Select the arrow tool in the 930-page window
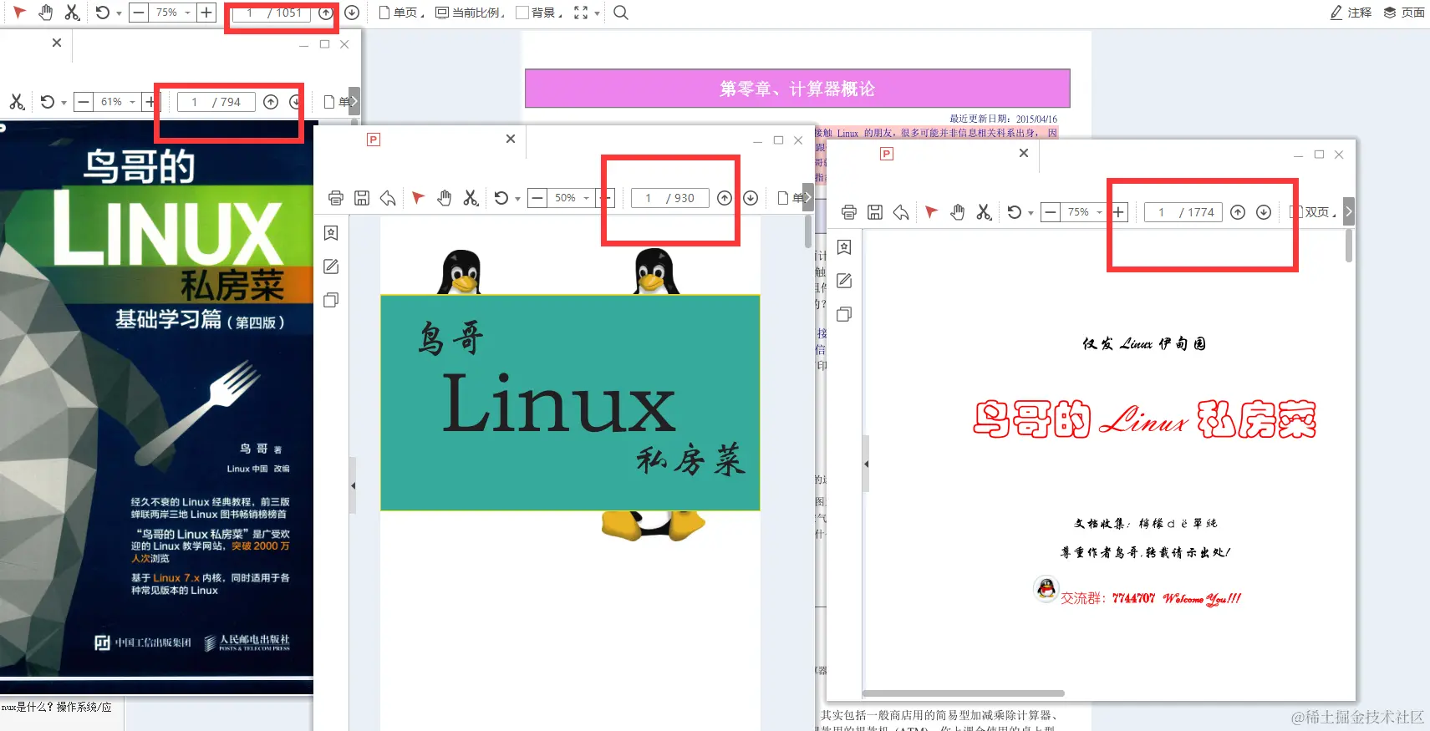1430x731 pixels. coord(418,198)
